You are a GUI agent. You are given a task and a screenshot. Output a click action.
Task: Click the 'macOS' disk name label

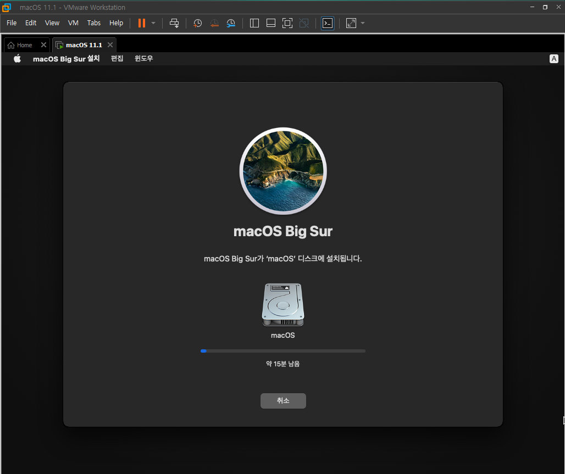coord(283,336)
